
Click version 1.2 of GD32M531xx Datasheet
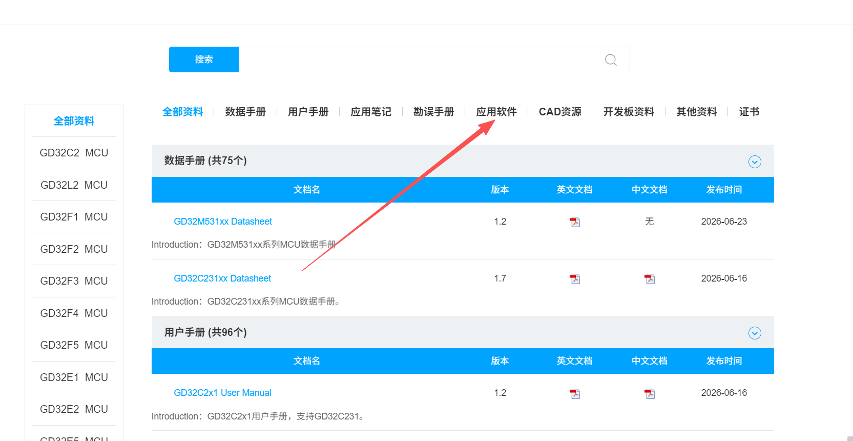[500, 222]
